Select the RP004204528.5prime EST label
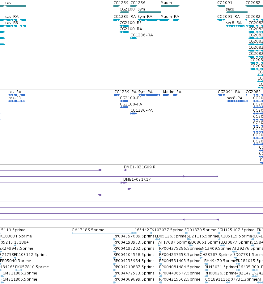Viewport: 263px width, 284px height. [134, 255]
